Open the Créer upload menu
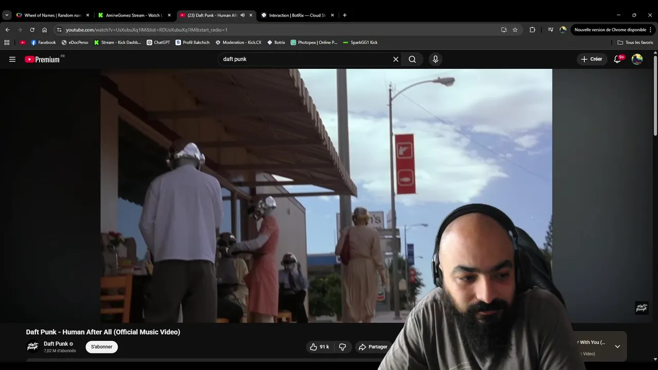Image resolution: width=658 pixels, height=370 pixels. tap(592, 59)
